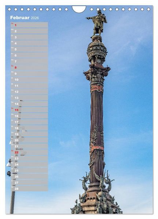This screenshot has height=219, width=158.
Task: Select the date row for day 17
Action: click(x=29, y=122)
